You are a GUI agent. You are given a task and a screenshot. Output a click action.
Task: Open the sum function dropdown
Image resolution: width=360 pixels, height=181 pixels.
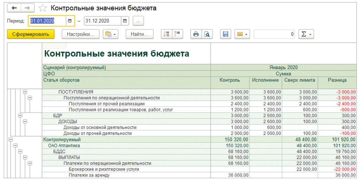[x=306, y=34]
